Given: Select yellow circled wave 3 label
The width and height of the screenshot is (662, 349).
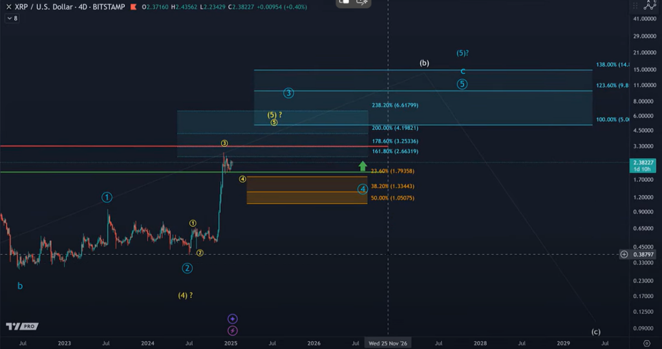Looking at the screenshot, I should pyautogui.click(x=224, y=143).
